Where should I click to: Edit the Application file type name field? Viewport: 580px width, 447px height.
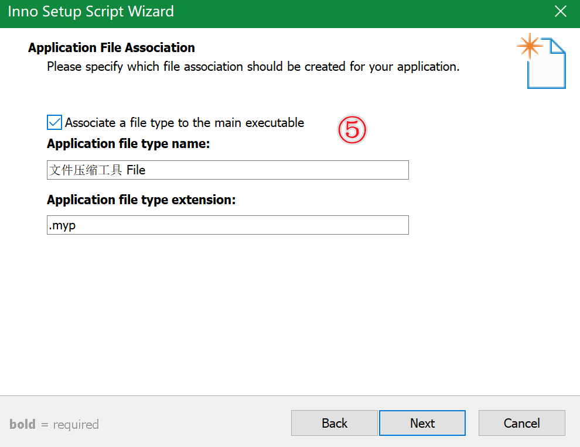click(x=227, y=170)
